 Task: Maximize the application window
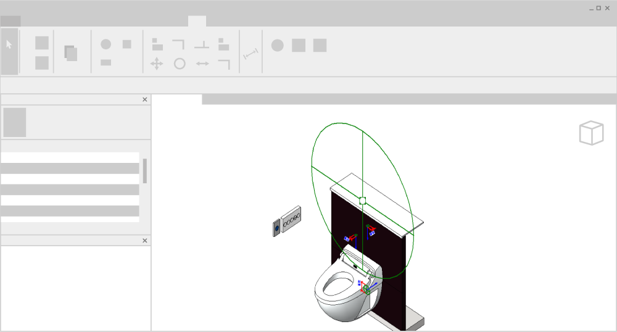pyautogui.click(x=598, y=8)
